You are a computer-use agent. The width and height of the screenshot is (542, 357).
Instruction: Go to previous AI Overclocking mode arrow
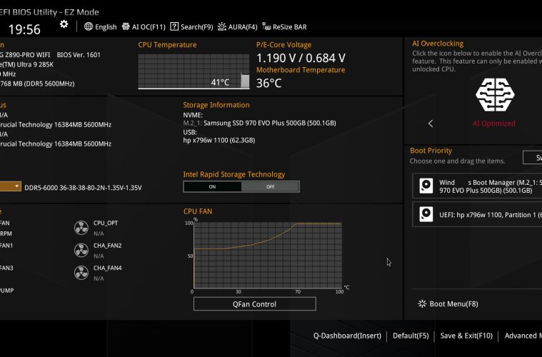click(x=431, y=124)
